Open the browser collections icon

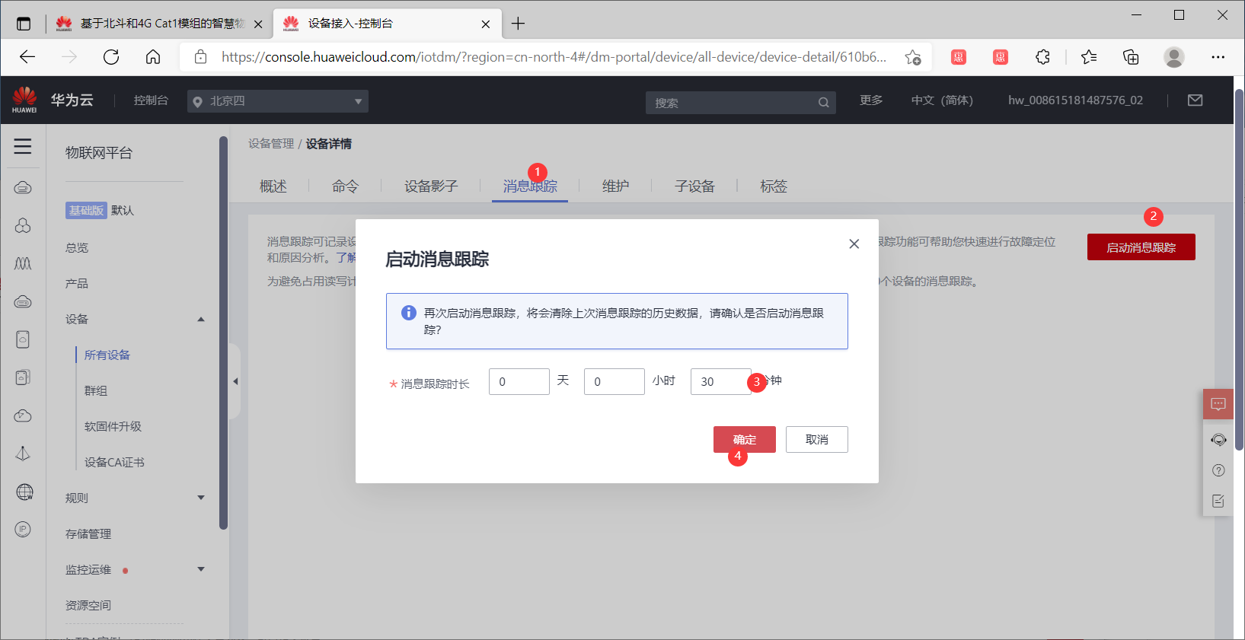(1131, 57)
